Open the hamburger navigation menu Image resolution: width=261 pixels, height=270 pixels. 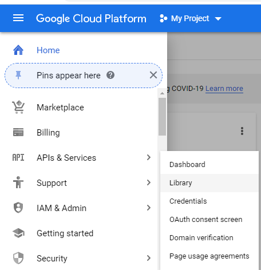click(x=18, y=18)
